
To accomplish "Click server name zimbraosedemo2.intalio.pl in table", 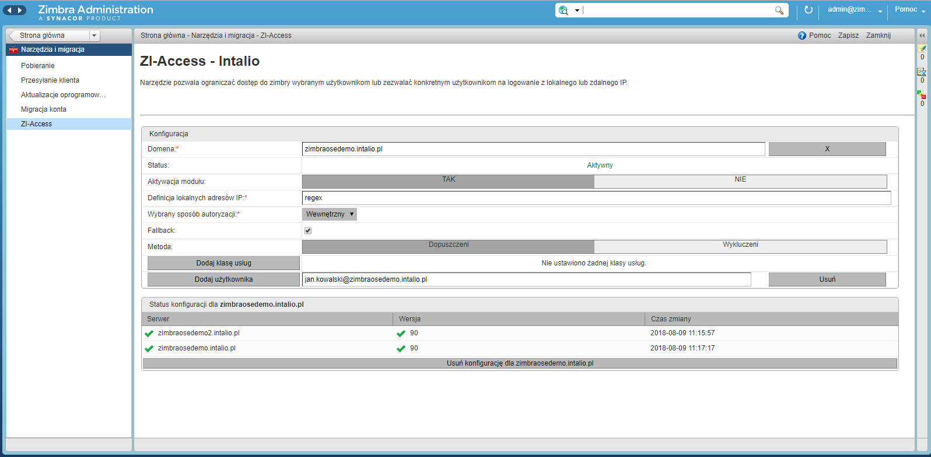I will (198, 333).
